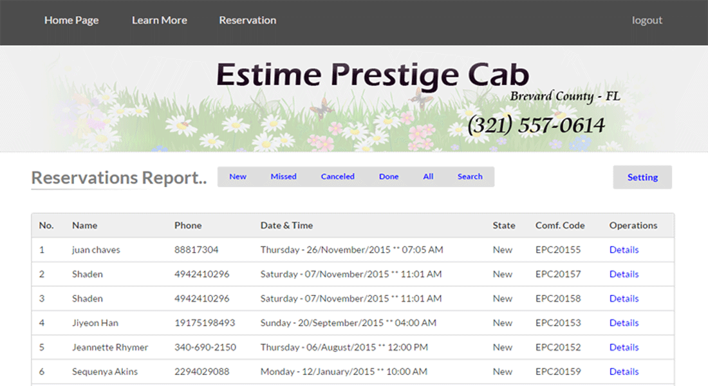Switch to Canceled reservations tab
Viewport: 708px width, 386px height.
click(x=337, y=177)
